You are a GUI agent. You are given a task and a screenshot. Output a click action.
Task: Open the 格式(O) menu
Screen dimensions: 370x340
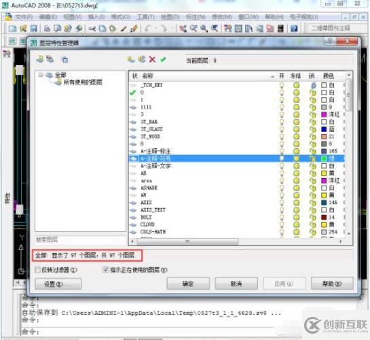pyautogui.click(x=121, y=17)
